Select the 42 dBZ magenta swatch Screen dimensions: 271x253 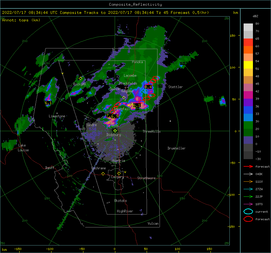tap(248, 95)
